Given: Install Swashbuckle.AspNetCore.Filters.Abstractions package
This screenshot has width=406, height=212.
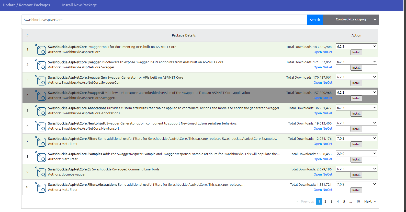Looking at the screenshot, I should point(356,190).
